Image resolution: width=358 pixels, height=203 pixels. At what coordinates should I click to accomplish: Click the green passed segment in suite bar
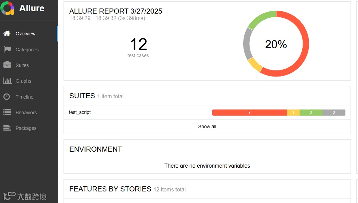coord(311,113)
